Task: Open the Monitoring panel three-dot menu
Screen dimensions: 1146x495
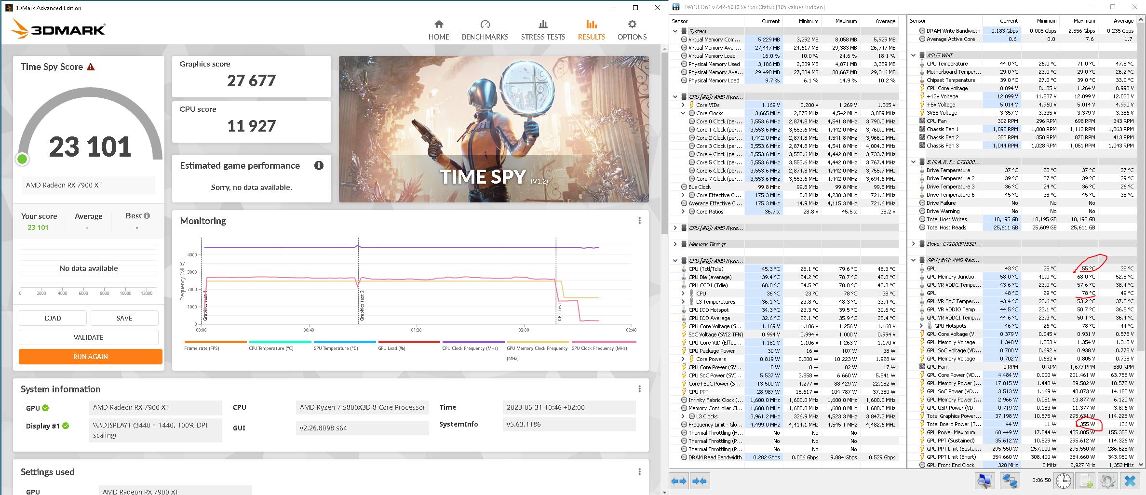Action: click(x=639, y=221)
